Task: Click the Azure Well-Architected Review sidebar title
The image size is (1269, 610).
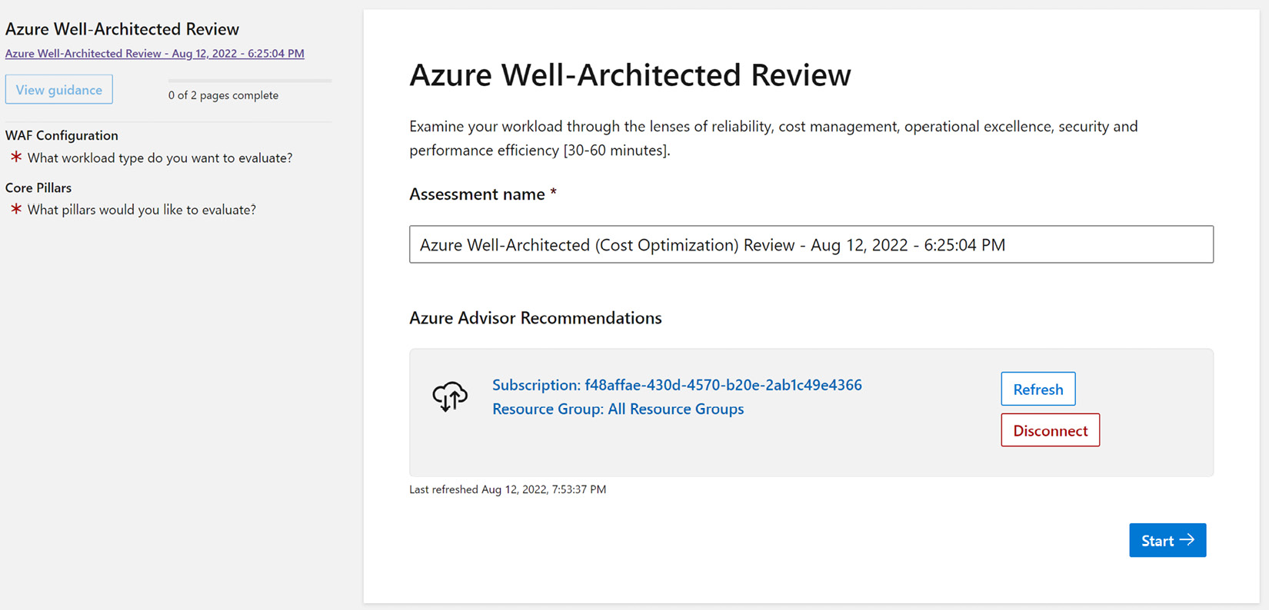Action: [122, 29]
